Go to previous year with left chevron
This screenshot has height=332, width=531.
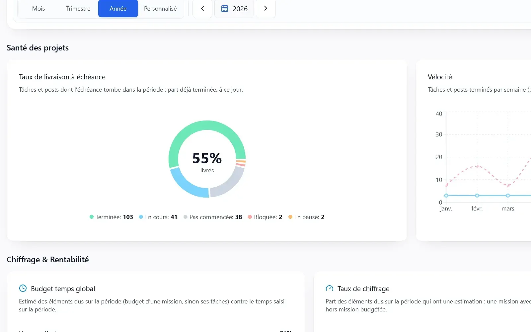[202, 9]
